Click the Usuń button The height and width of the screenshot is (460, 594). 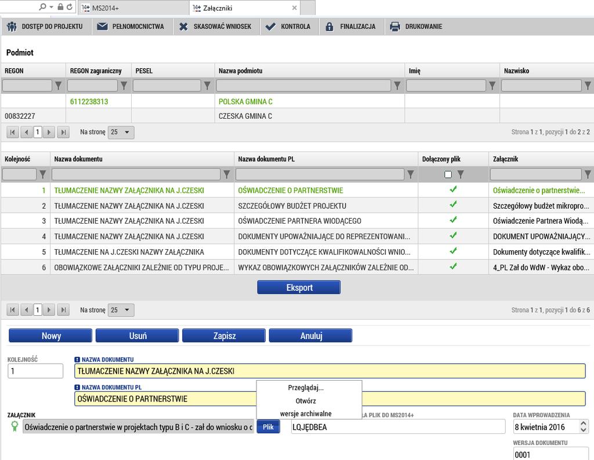pyautogui.click(x=137, y=335)
